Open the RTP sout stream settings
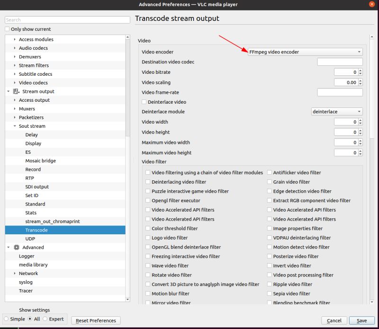The width and height of the screenshot is (379, 329). 30,178
